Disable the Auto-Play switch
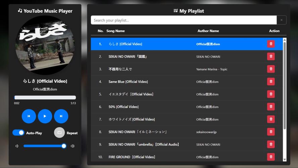 pos(18,133)
